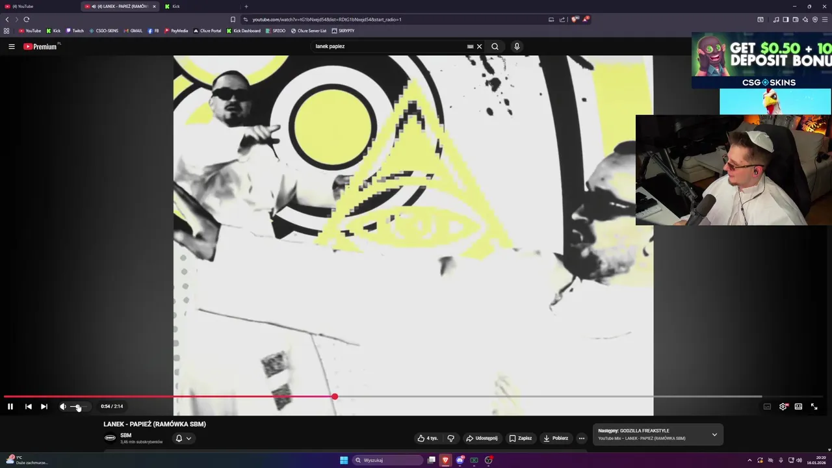Open more actions three-dot menu
Image resolution: width=832 pixels, height=468 pixels.
pos(582,438)
